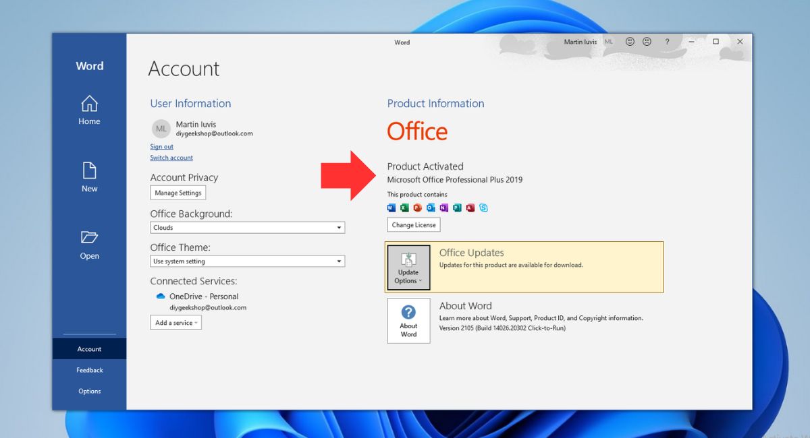Click the OneDrive cloud icon
Viewport: 810px width, 438px height.
(x=161, y=296)
